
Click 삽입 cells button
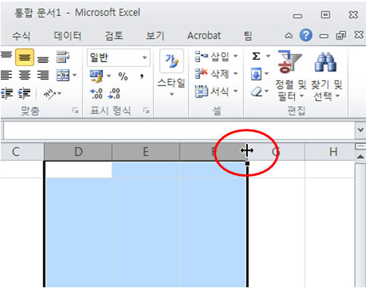pyautogui.click(x=211, y=56)
